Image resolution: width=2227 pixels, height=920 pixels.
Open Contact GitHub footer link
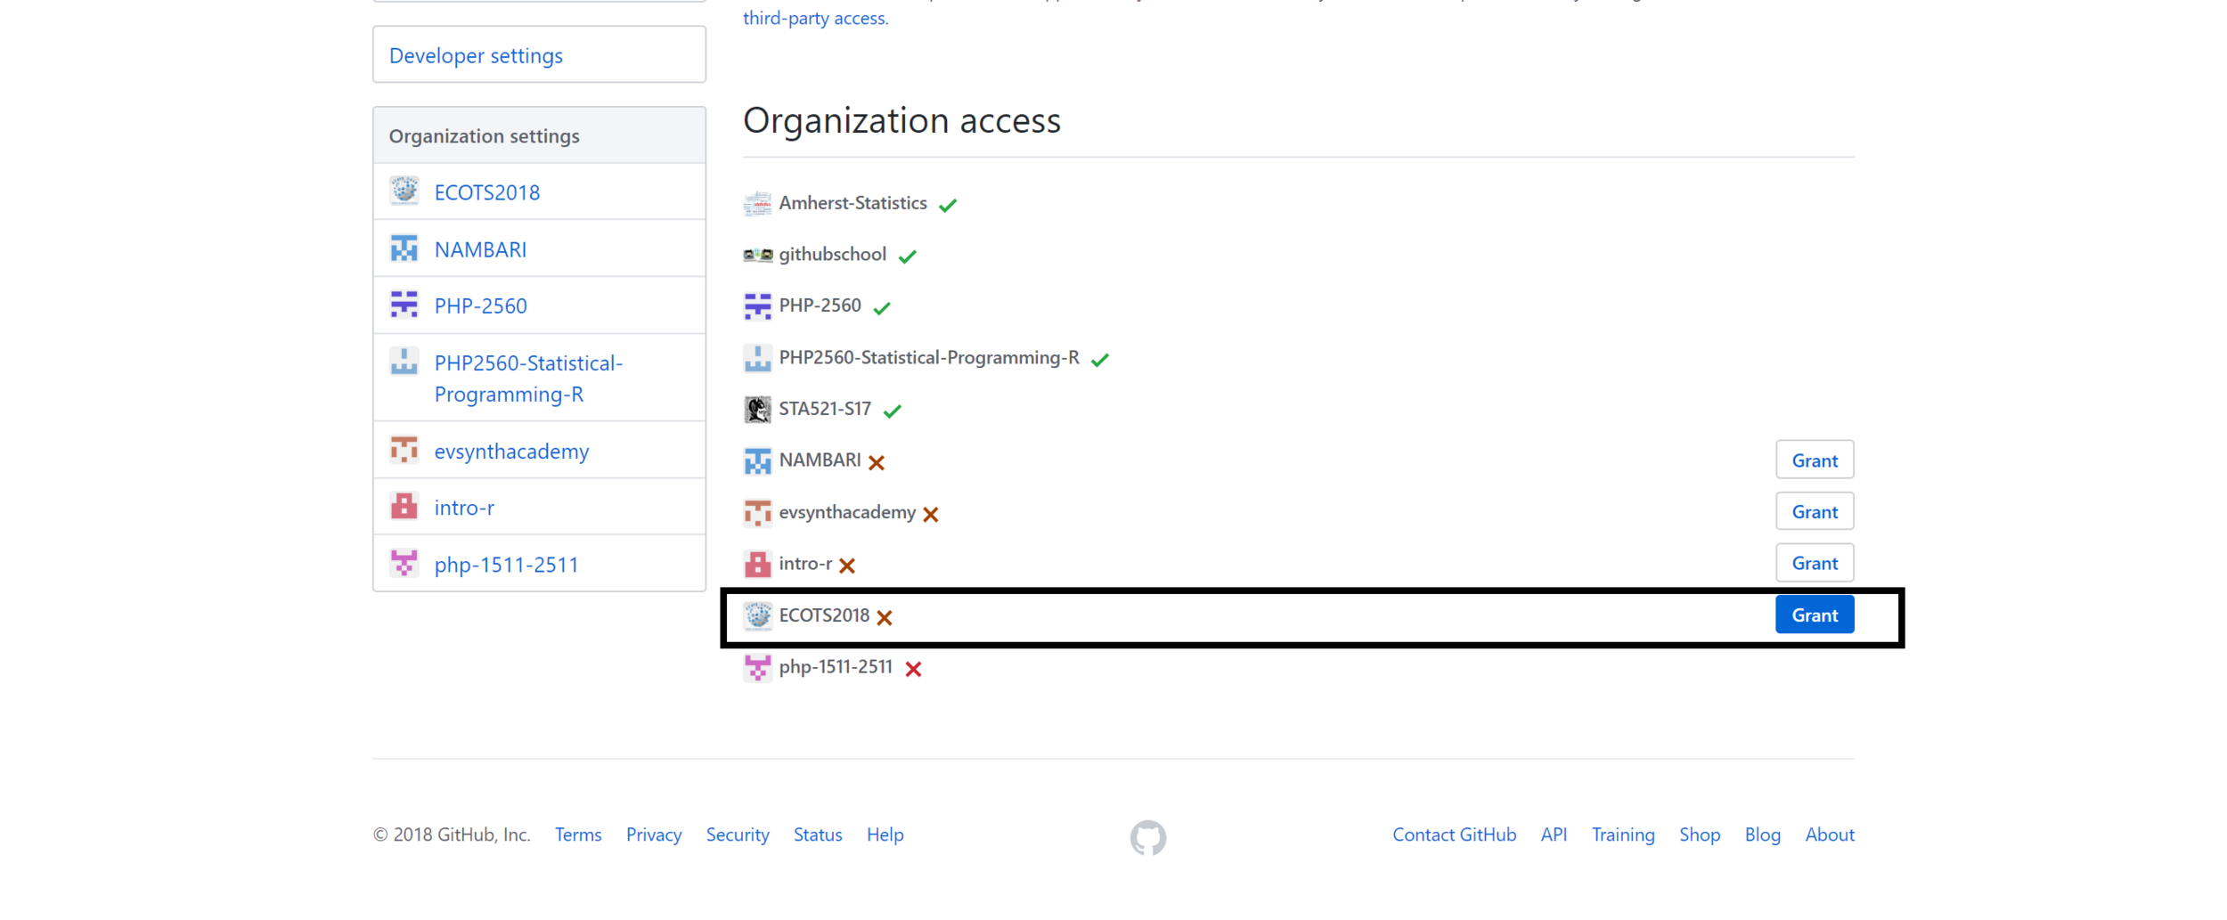click(1454, 835)
